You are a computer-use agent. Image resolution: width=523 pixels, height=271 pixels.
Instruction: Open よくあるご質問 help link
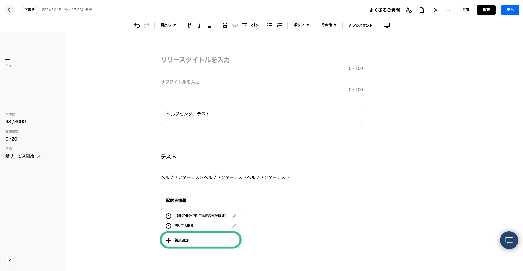point(384,10)
